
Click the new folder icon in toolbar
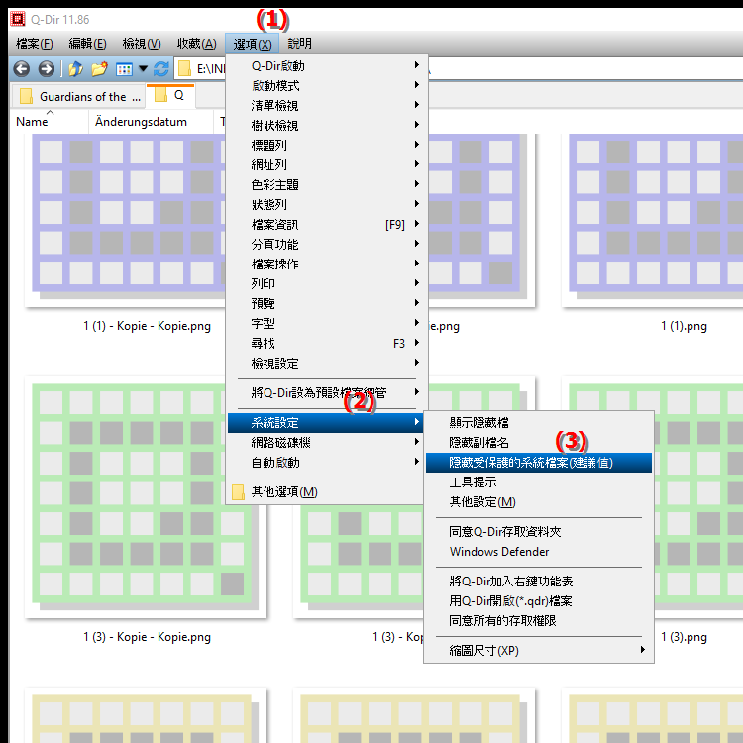pyautogui.click(x=99, y=69)
